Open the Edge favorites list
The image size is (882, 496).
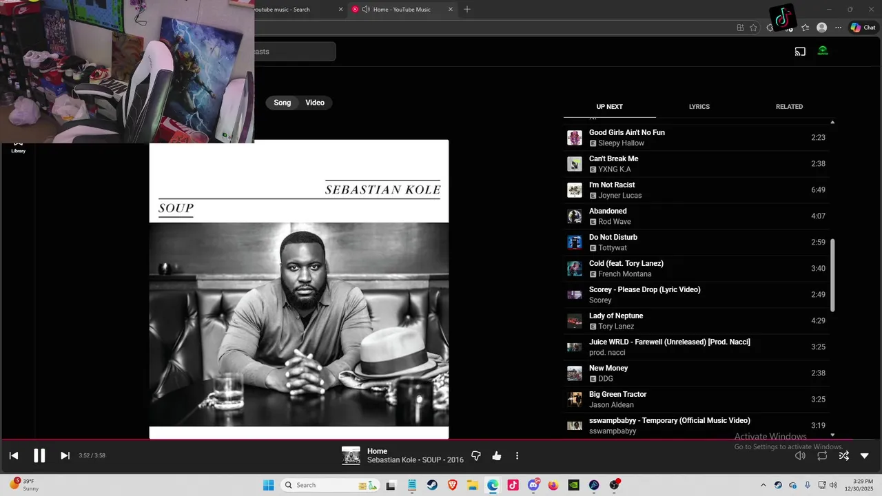click(x=805, y=28)
